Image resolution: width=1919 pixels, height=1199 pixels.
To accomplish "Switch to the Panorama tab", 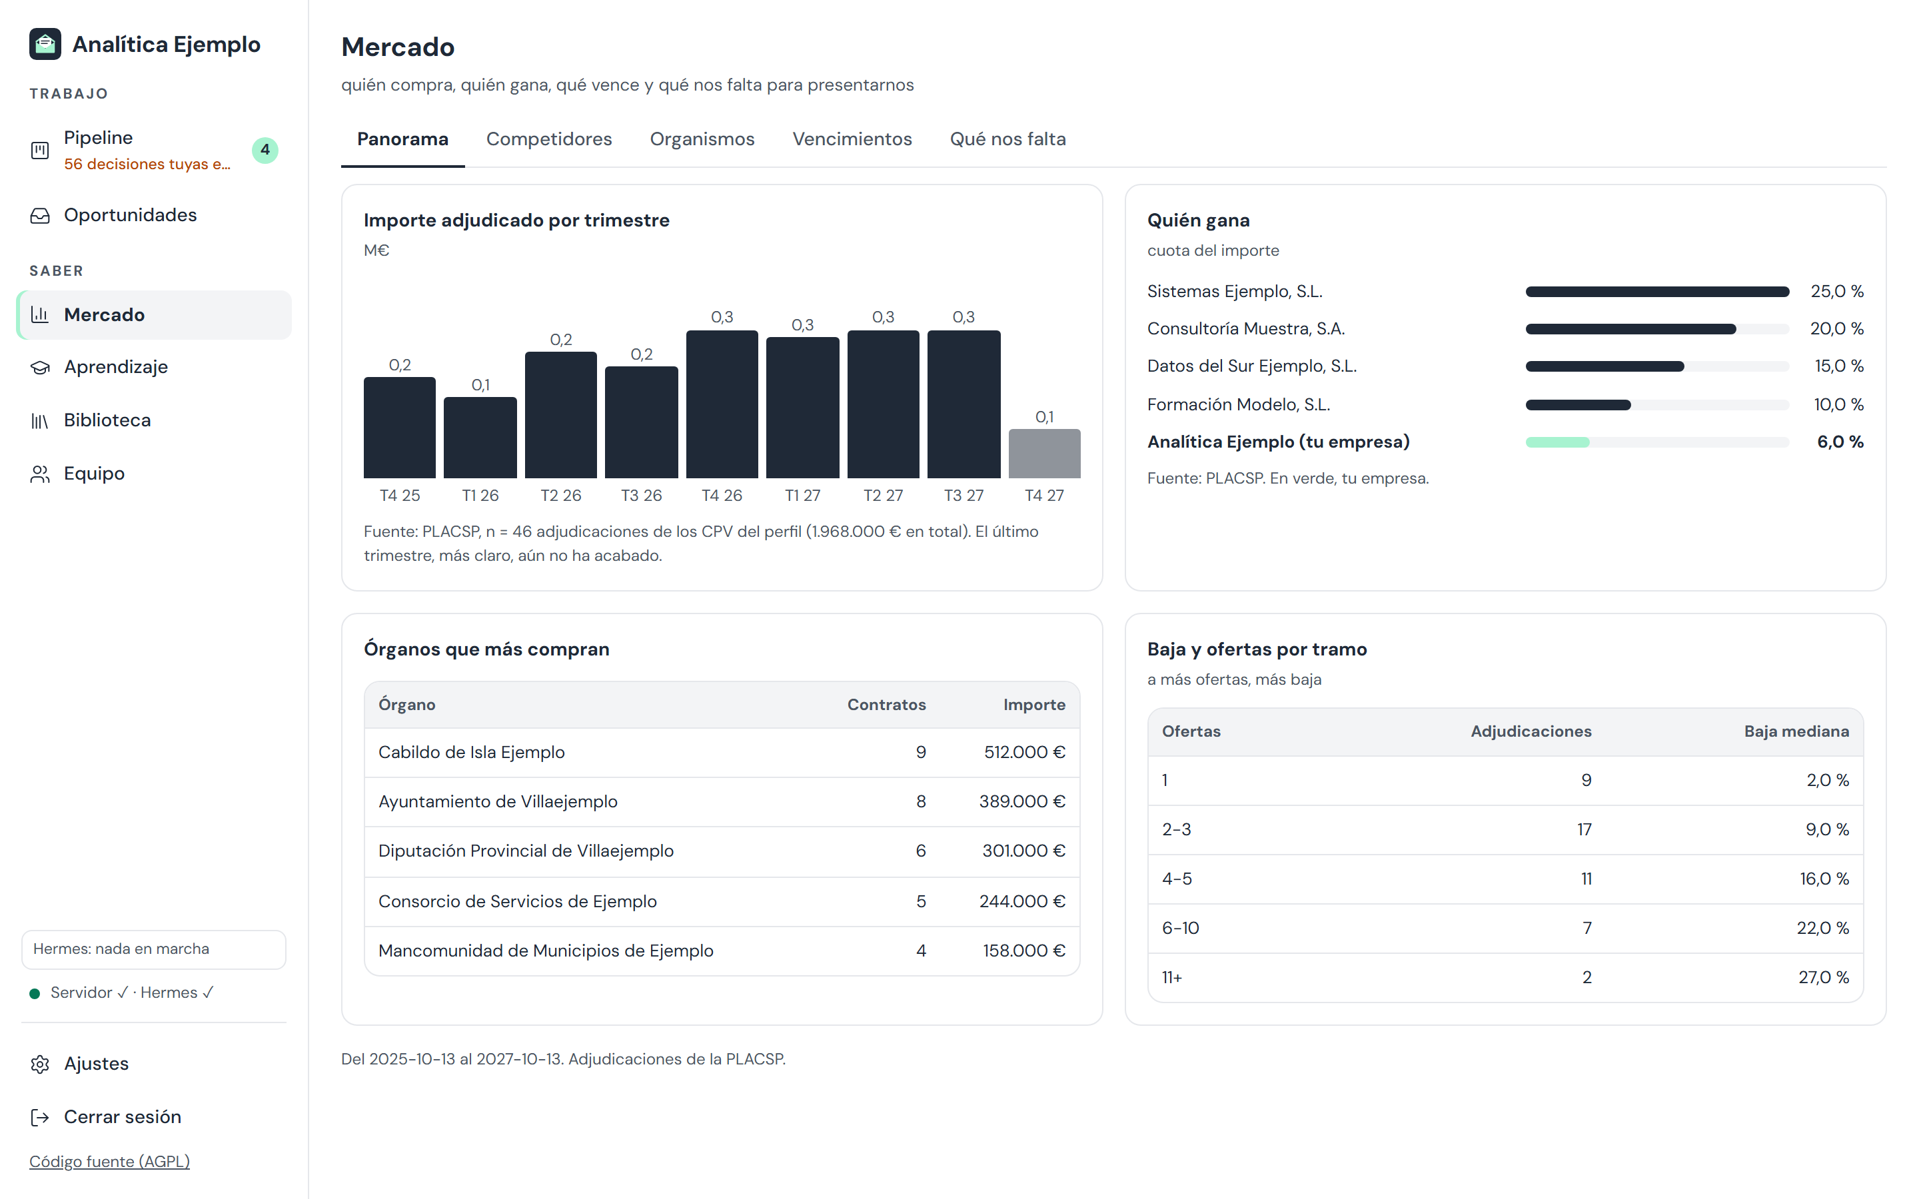I will 403,140.
